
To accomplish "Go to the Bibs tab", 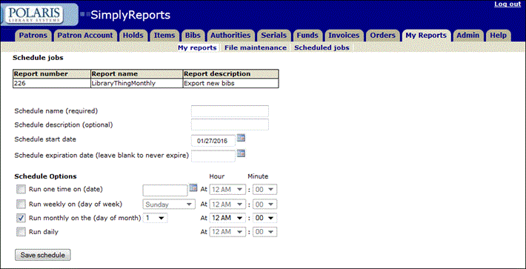I will tap(193, 36).
